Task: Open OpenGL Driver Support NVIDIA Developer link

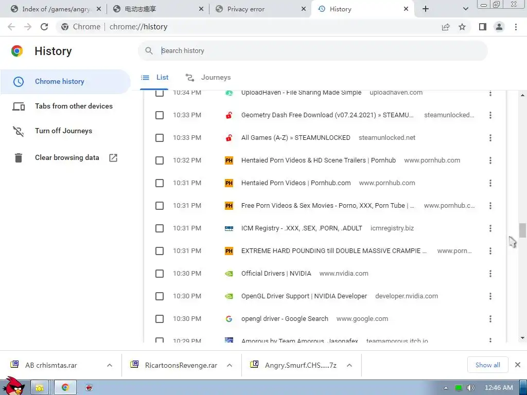Action: click(x=304, y=296)
